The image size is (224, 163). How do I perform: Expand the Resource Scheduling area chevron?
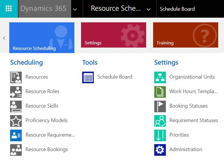coord(148,10)
